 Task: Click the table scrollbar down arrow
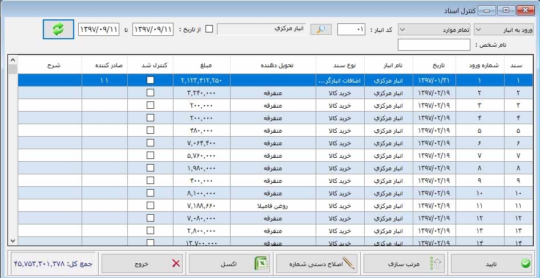[x=13, y=241]
